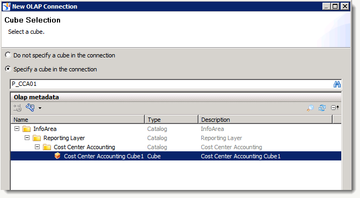Screen dimensions: 360x198
Task: Click the collapse all tree icon
Action: coord(335,107)
